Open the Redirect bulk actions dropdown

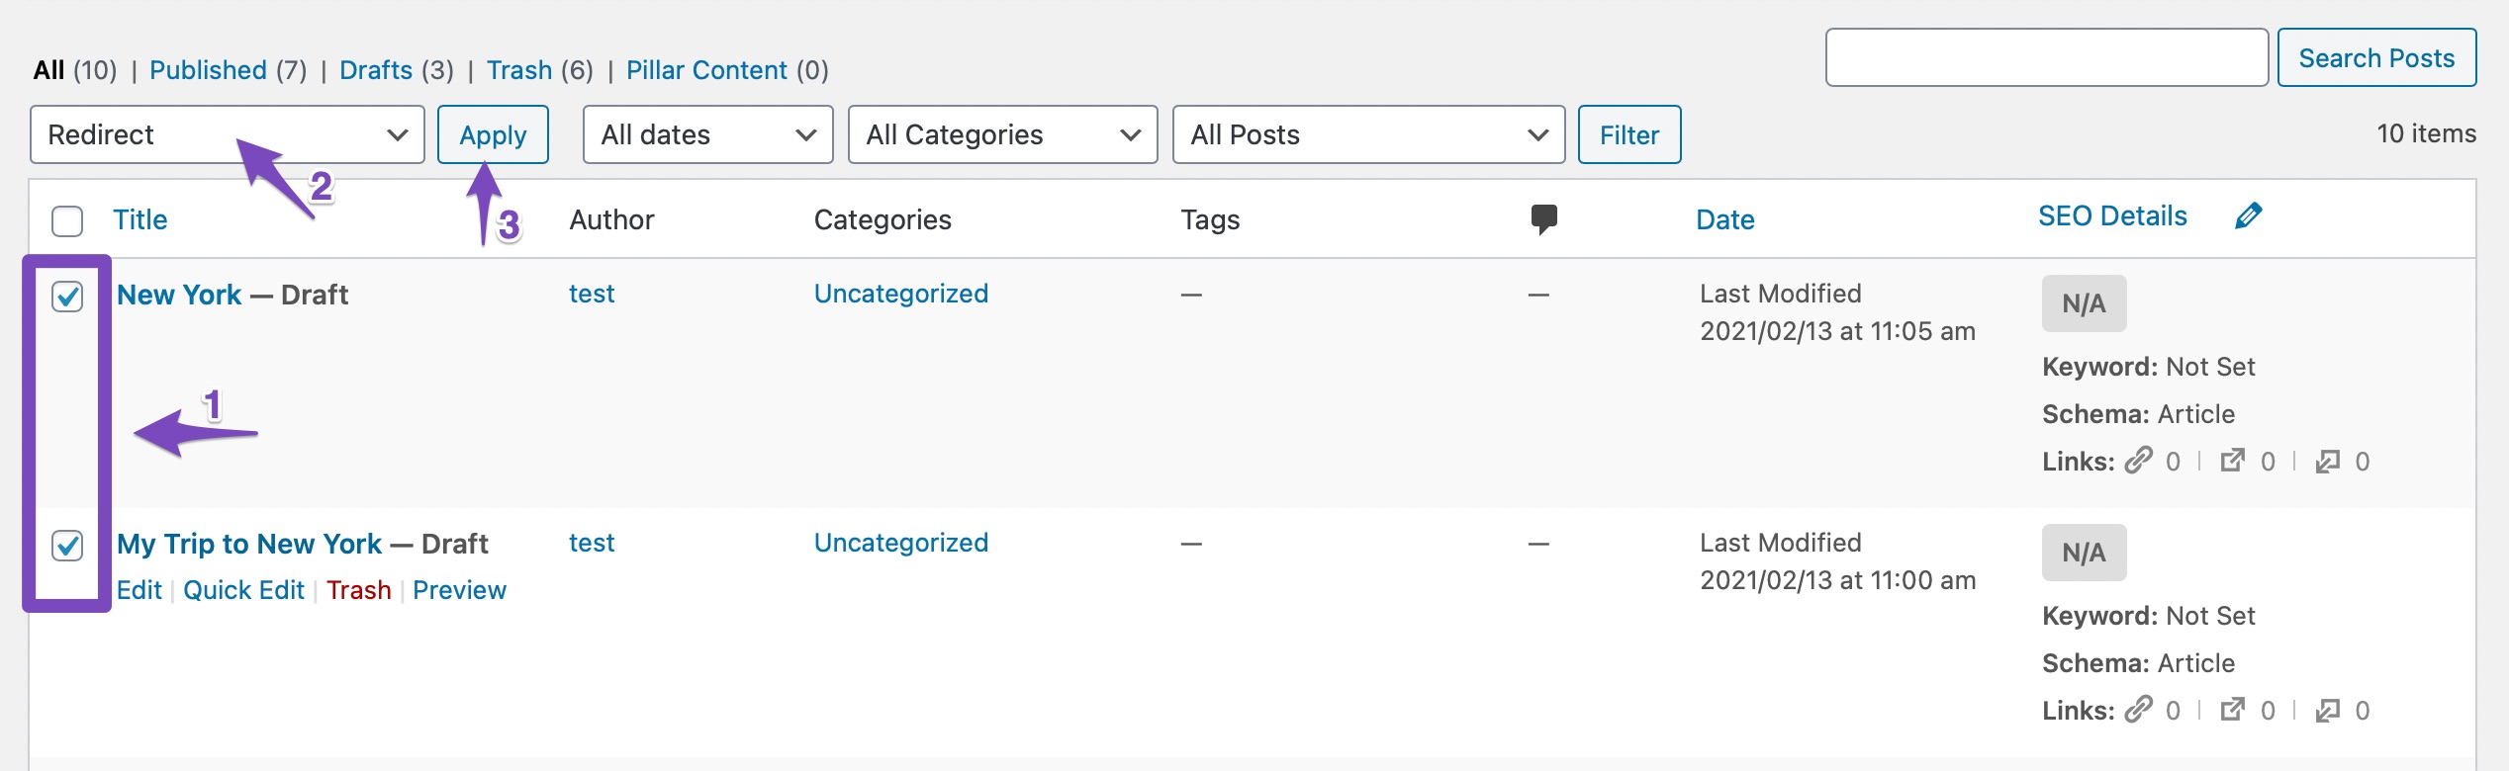coord(227,134)
